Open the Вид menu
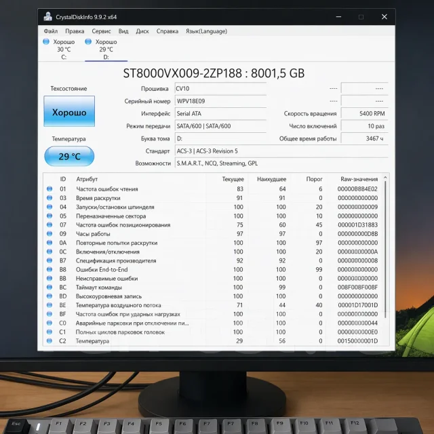The image size is (434, 434). (123, 31)
